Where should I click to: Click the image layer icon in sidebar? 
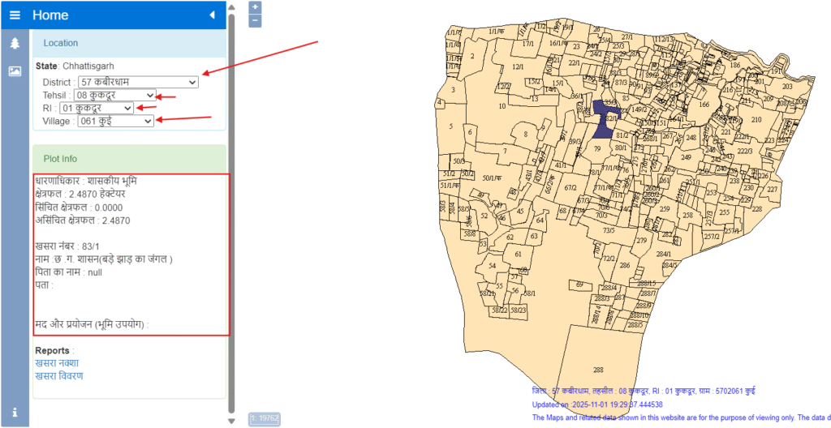tap(15, 71)
